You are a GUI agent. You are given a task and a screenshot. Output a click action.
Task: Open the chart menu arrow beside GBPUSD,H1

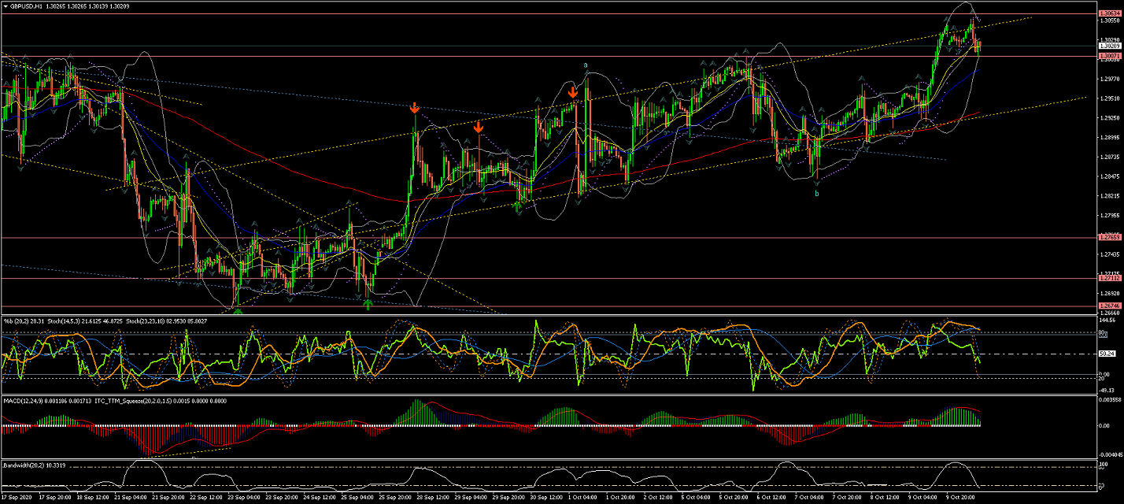(x=6, y=6)
